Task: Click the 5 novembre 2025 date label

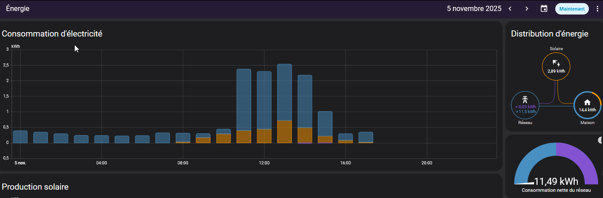Action: point(474,9)
